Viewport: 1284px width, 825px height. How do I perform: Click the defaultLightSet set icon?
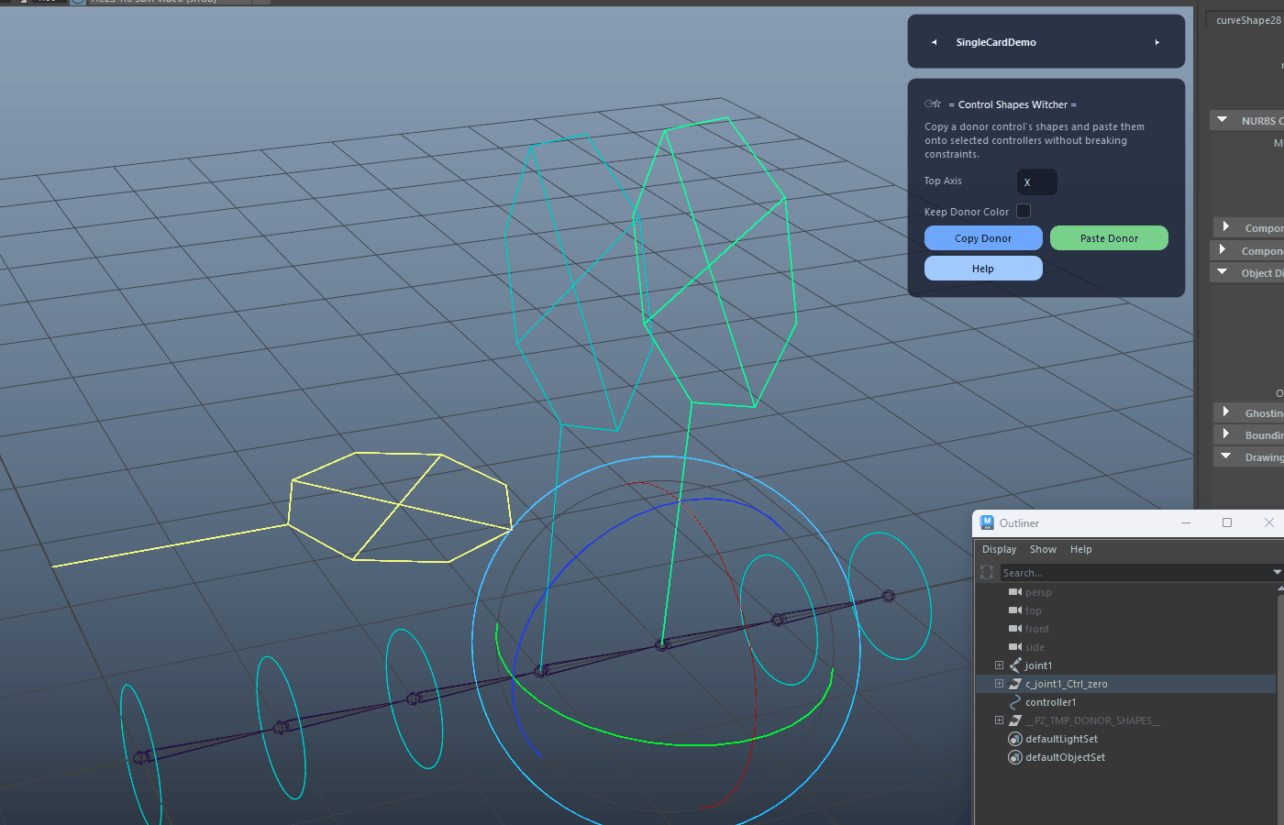pyautogui.click(x=1015, y=739)
